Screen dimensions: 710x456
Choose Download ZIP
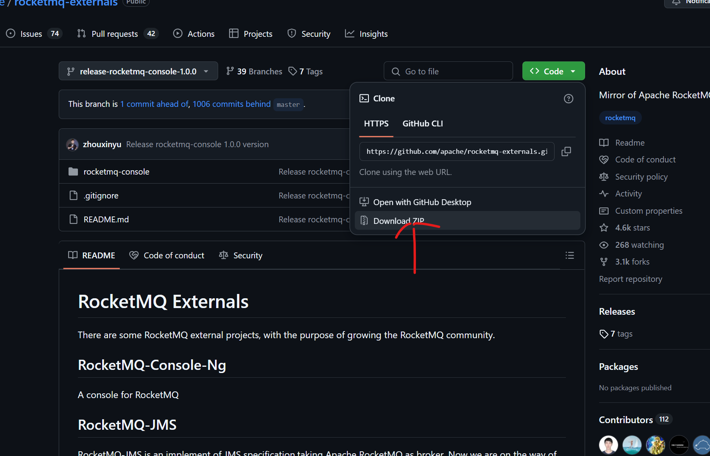(467, 220)
